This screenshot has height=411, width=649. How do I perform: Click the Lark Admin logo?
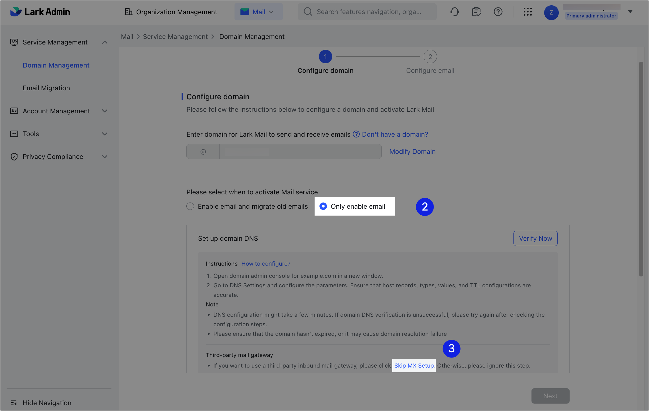click(x=40, y=12)
